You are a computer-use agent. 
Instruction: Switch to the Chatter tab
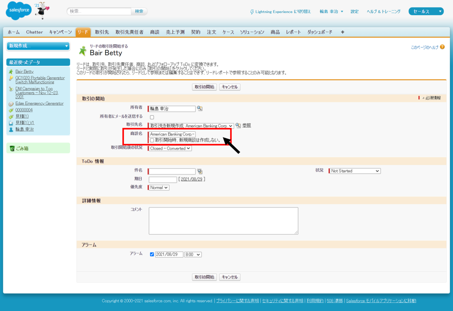click(34, 32)
